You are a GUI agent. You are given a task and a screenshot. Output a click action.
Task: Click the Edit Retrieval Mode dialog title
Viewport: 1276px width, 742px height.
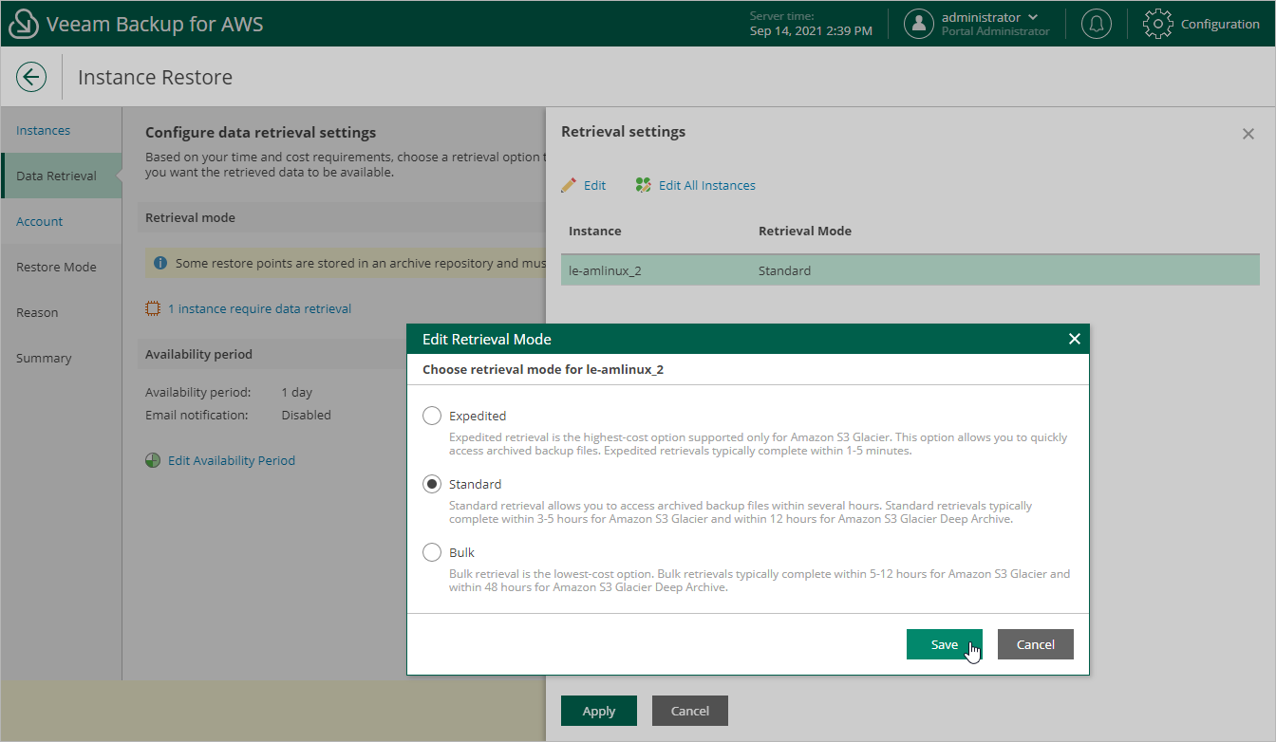[x=487, y=339]
